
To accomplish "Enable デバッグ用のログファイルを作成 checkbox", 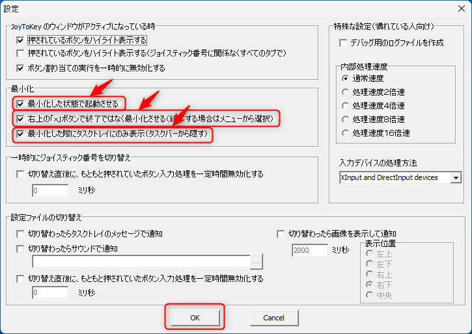I will (x=343, y=43).
